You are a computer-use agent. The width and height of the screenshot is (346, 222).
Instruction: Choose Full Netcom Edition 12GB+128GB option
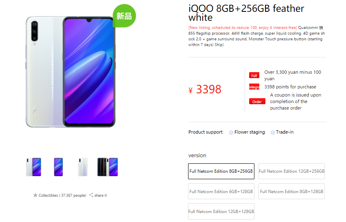point(221,211)
